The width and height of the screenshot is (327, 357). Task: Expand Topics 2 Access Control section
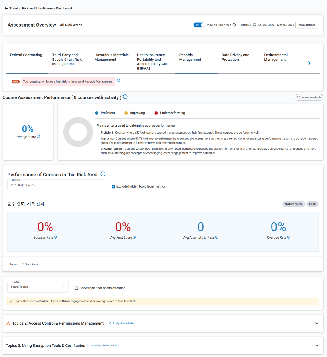coord(317,323)
